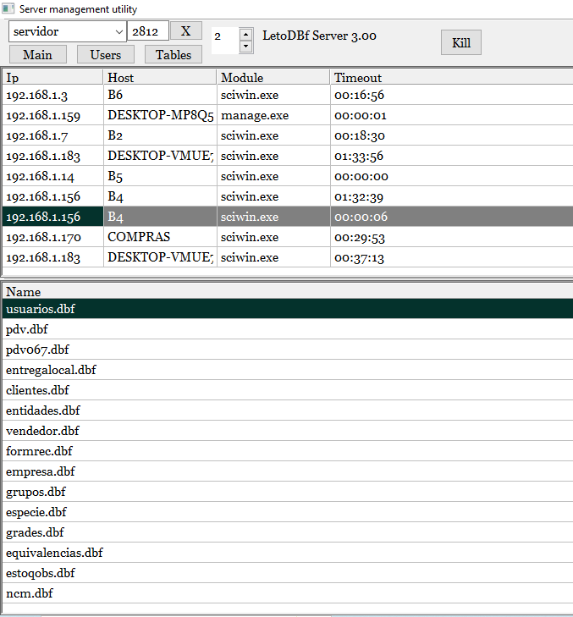Switch to the Main view
573x617 pixels.
pos(37,54)
